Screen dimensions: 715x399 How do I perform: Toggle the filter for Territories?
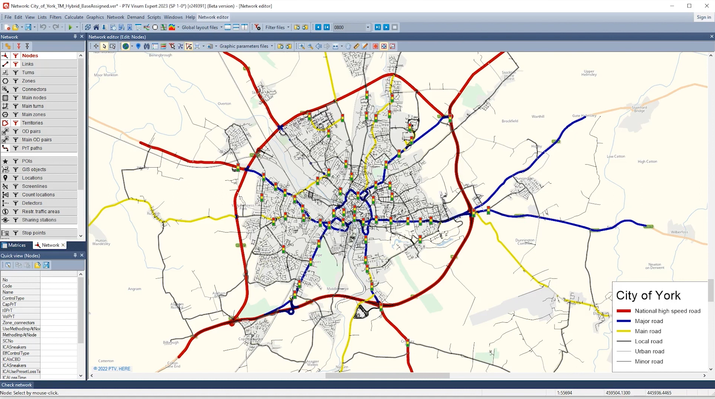pos(16,123)
